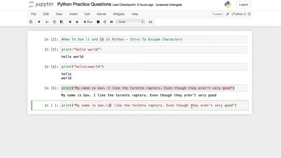This screenshot has height=158, width=281.
Task: Open the View menu
Action: point(59,14)
